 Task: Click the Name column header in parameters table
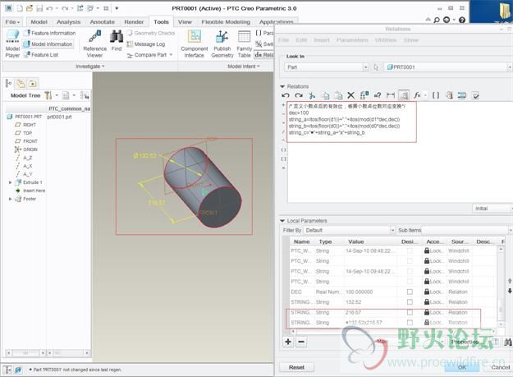pos(302,241)
